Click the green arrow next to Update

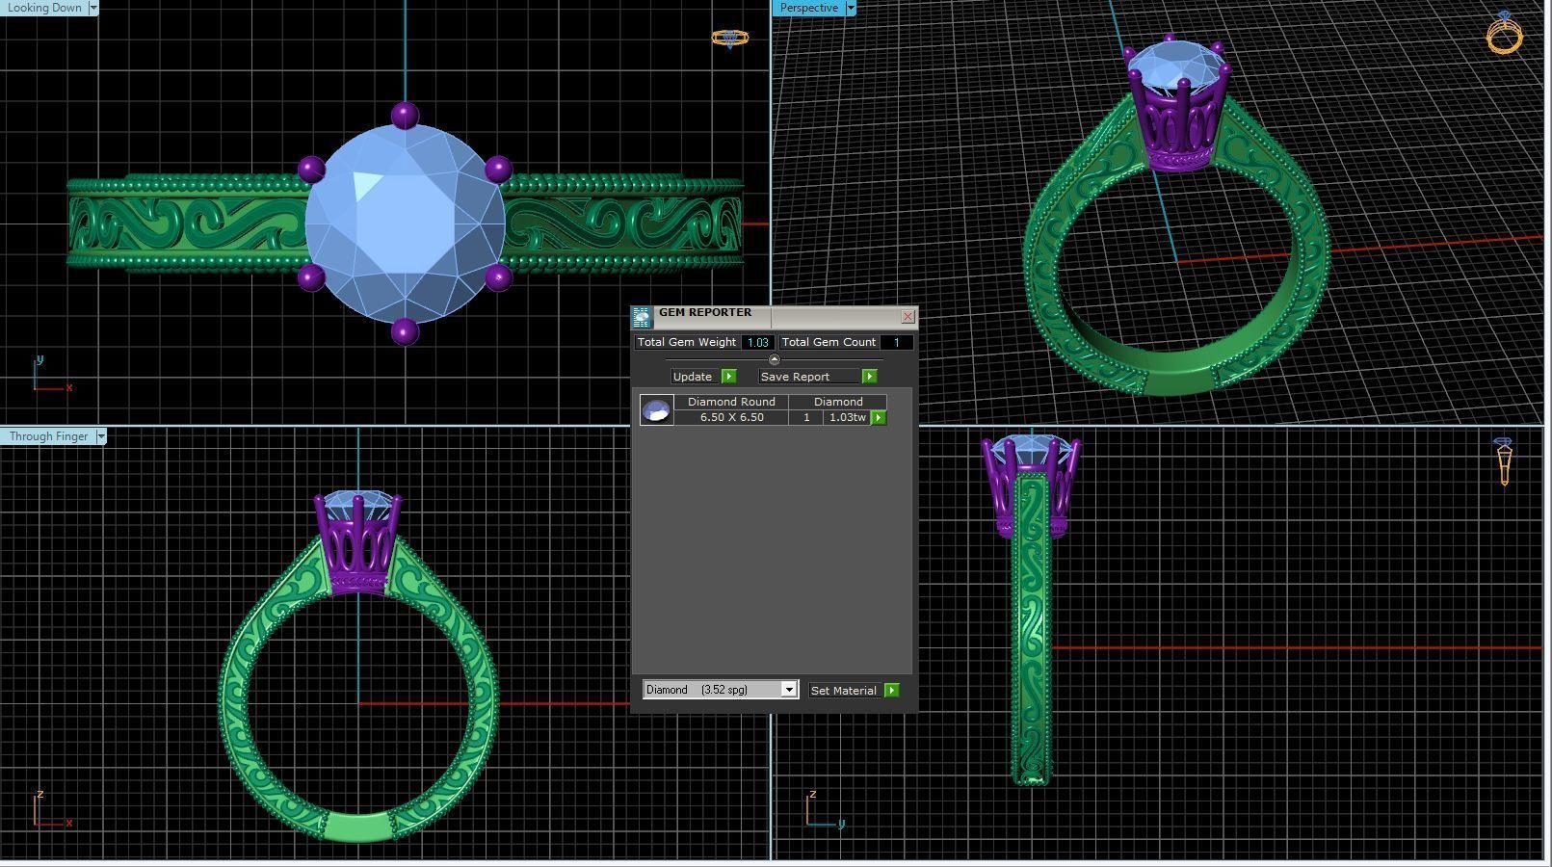(728, 377)
